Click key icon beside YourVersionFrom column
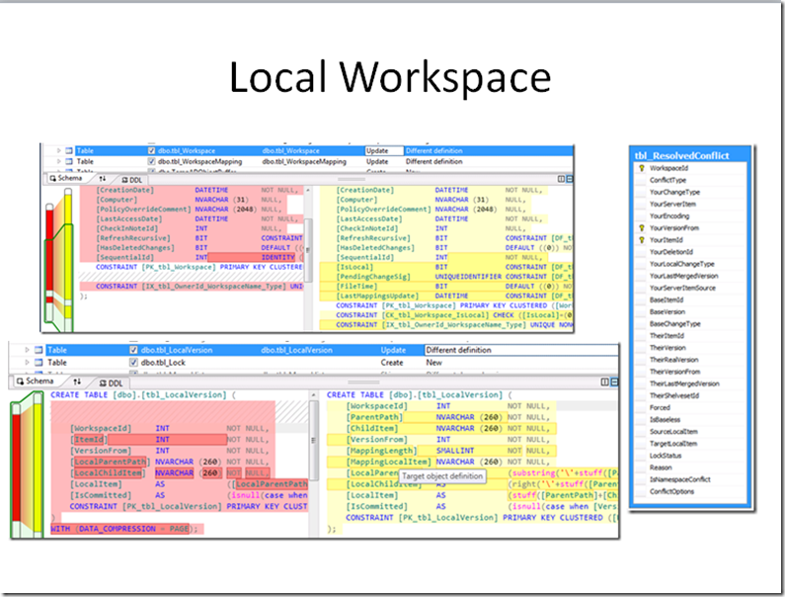 (x=641, y=228)
